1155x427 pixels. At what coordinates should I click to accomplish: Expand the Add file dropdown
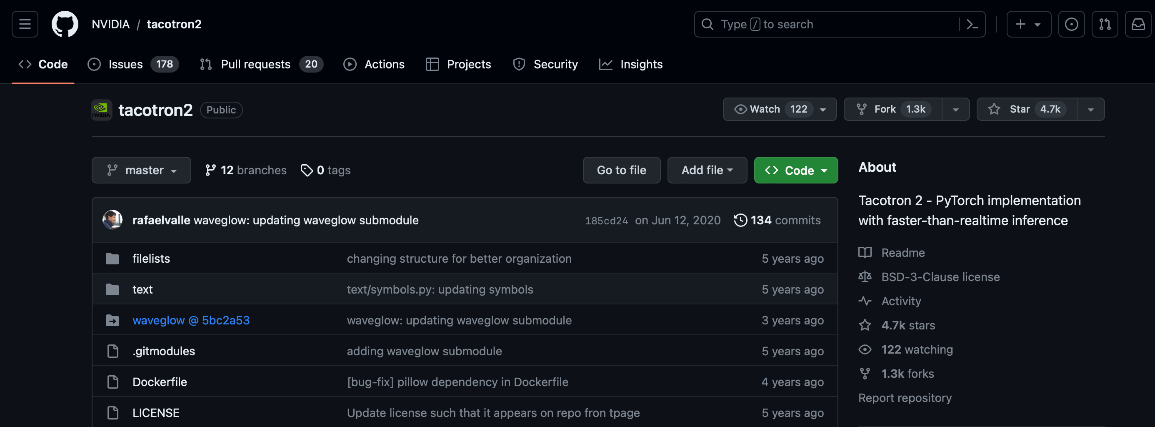coord(707,171)
